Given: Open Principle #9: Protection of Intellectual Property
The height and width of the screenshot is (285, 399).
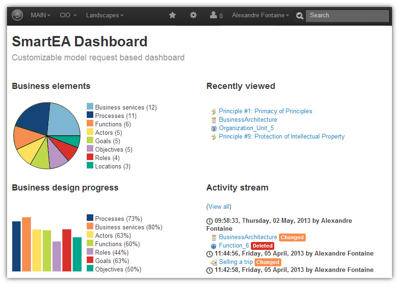Looking at the screenshot, I should point(281,136).
